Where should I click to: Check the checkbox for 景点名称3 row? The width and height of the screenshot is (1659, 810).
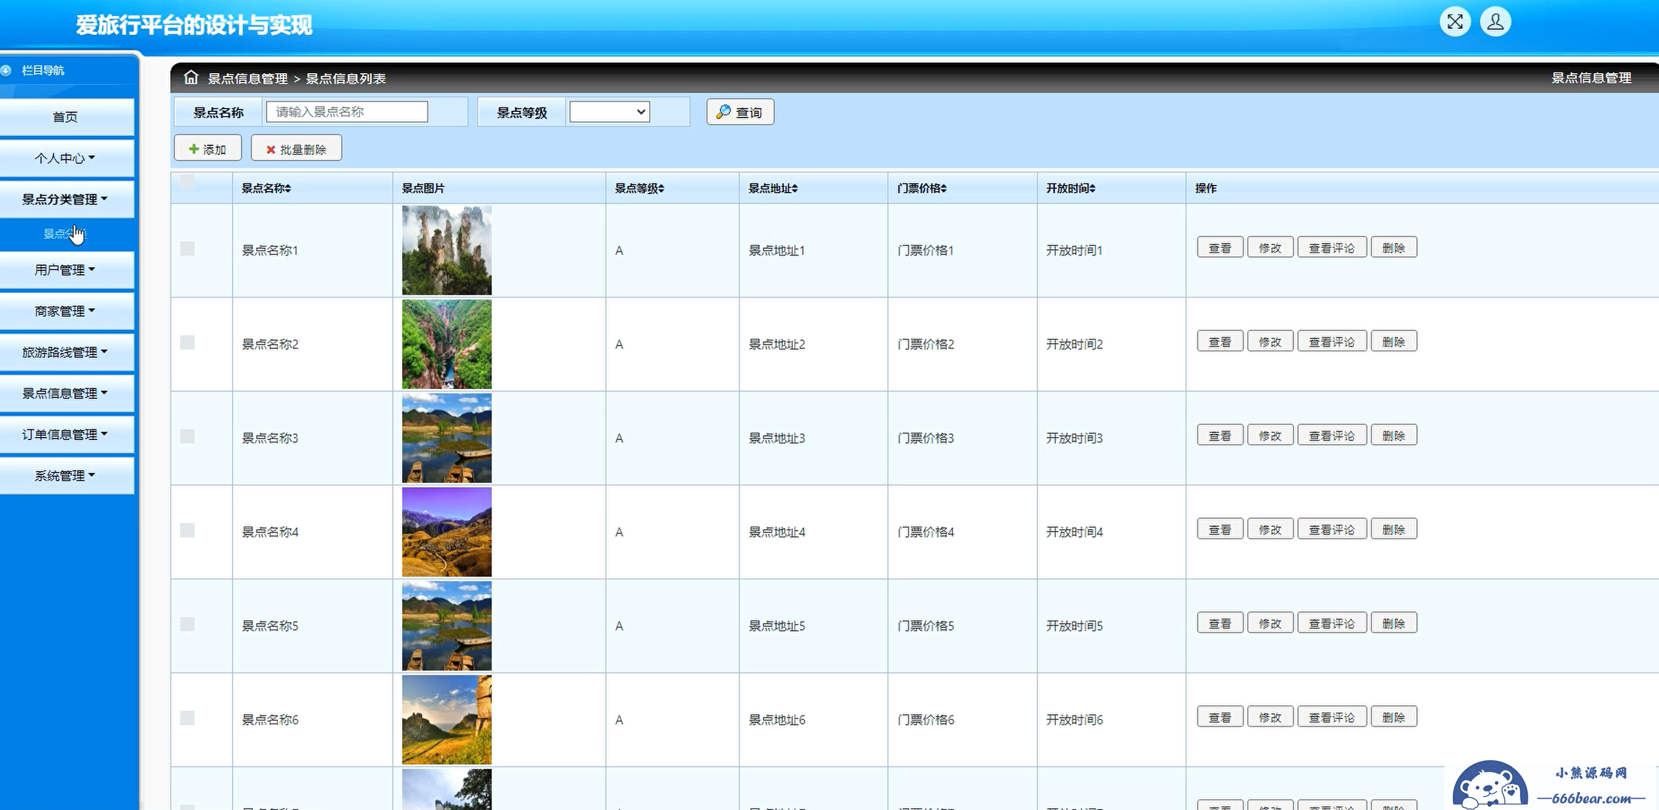pos(187,436)
